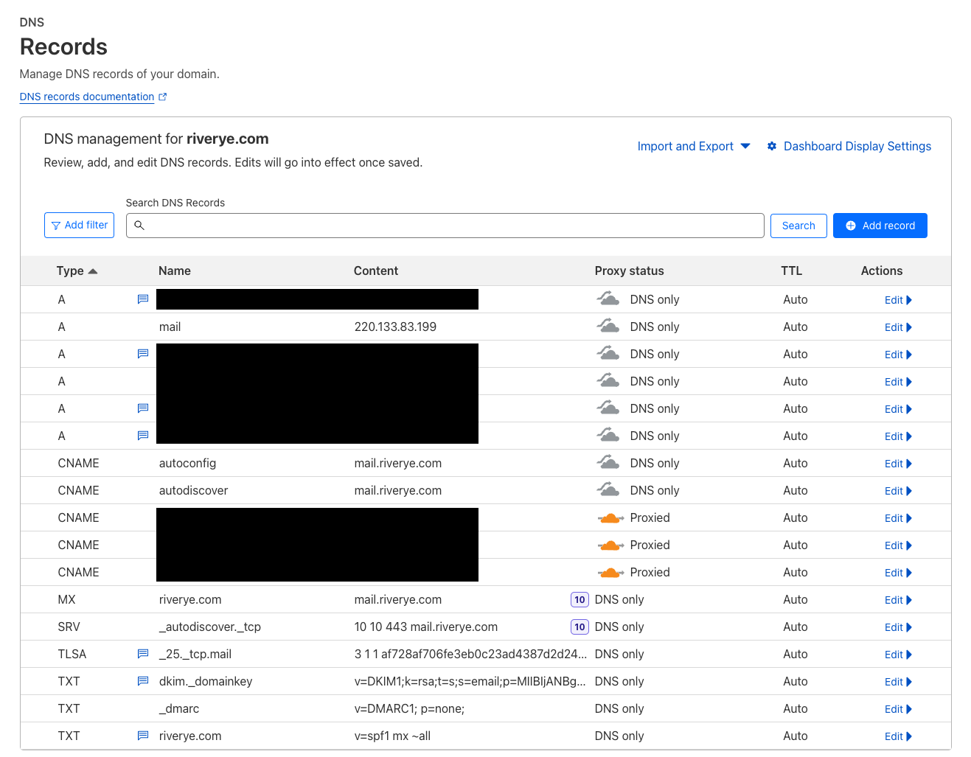Expand Edit for the _autodiscover._tcp SRV record
The height and width of the screenshot is (757, 971).
pos(898,627)
